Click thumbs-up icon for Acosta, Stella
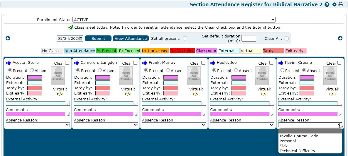Viewport: 348px width, 156px height. click(9, 63)
